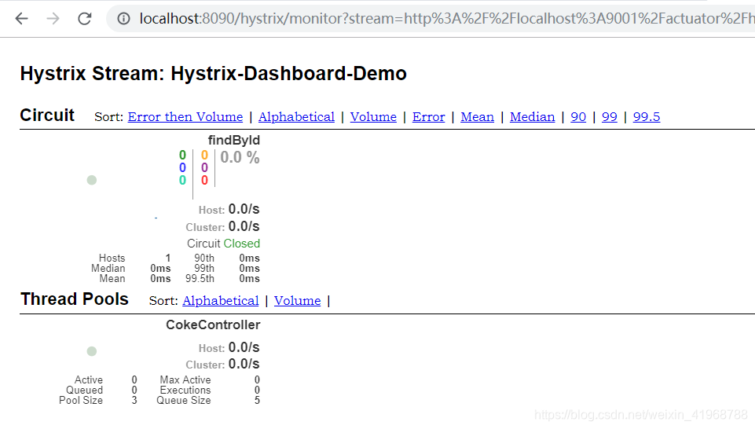Click the browser forward arrow

click(53, 19)
